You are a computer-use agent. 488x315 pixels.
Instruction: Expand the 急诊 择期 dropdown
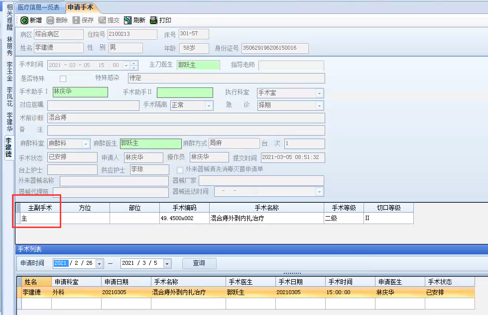(x=319, y=106)
